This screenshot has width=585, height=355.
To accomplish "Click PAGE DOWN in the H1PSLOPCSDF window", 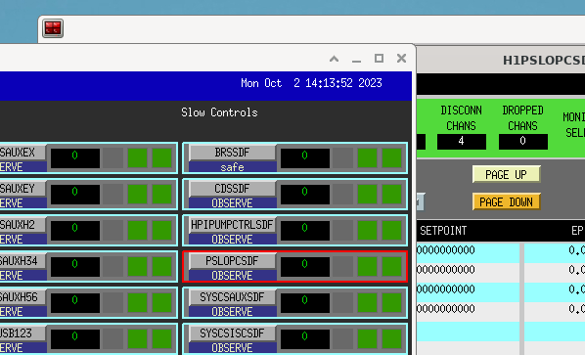I will (507, 201).
